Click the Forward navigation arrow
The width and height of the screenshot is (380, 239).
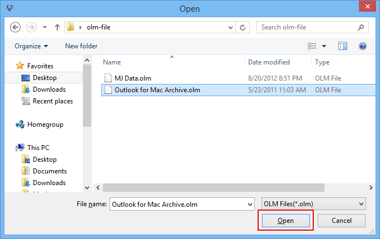31,27
